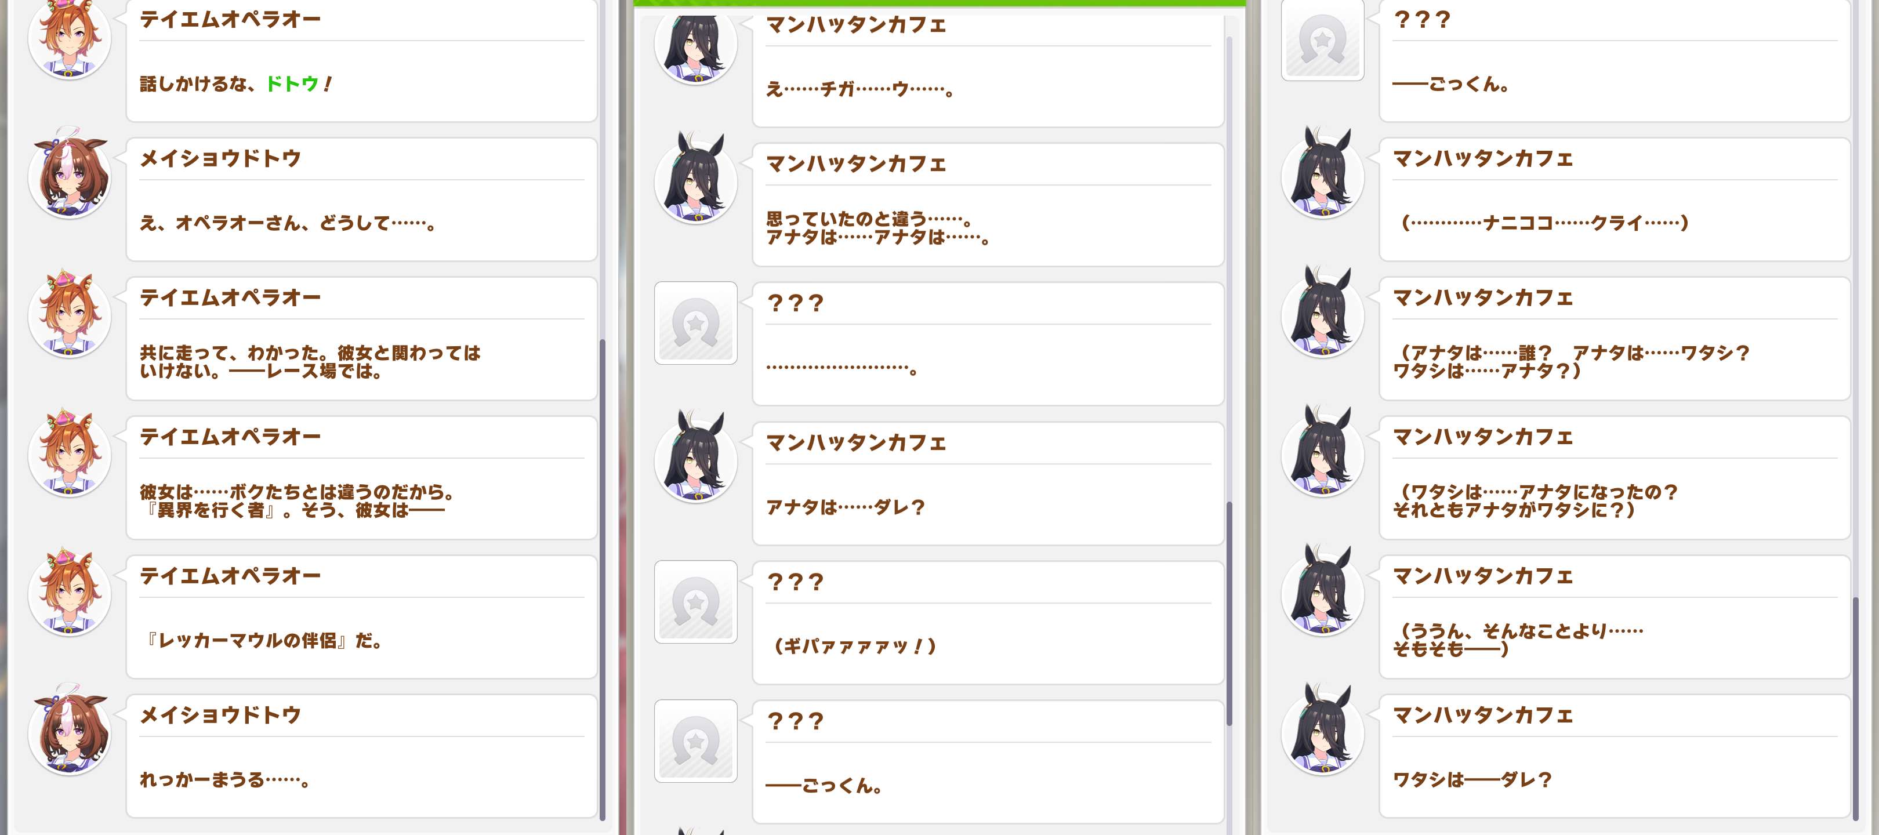Select the ううん、そんなことより dialogue entry
Viewport: 1879px width, 835px height.
(x=1614, y=617)
